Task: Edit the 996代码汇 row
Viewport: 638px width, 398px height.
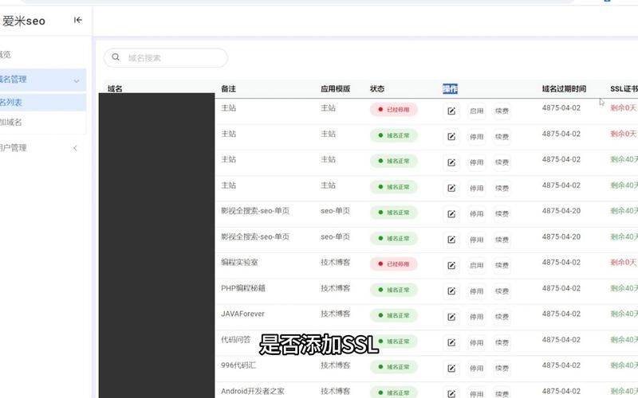Action: coord(451,368)
